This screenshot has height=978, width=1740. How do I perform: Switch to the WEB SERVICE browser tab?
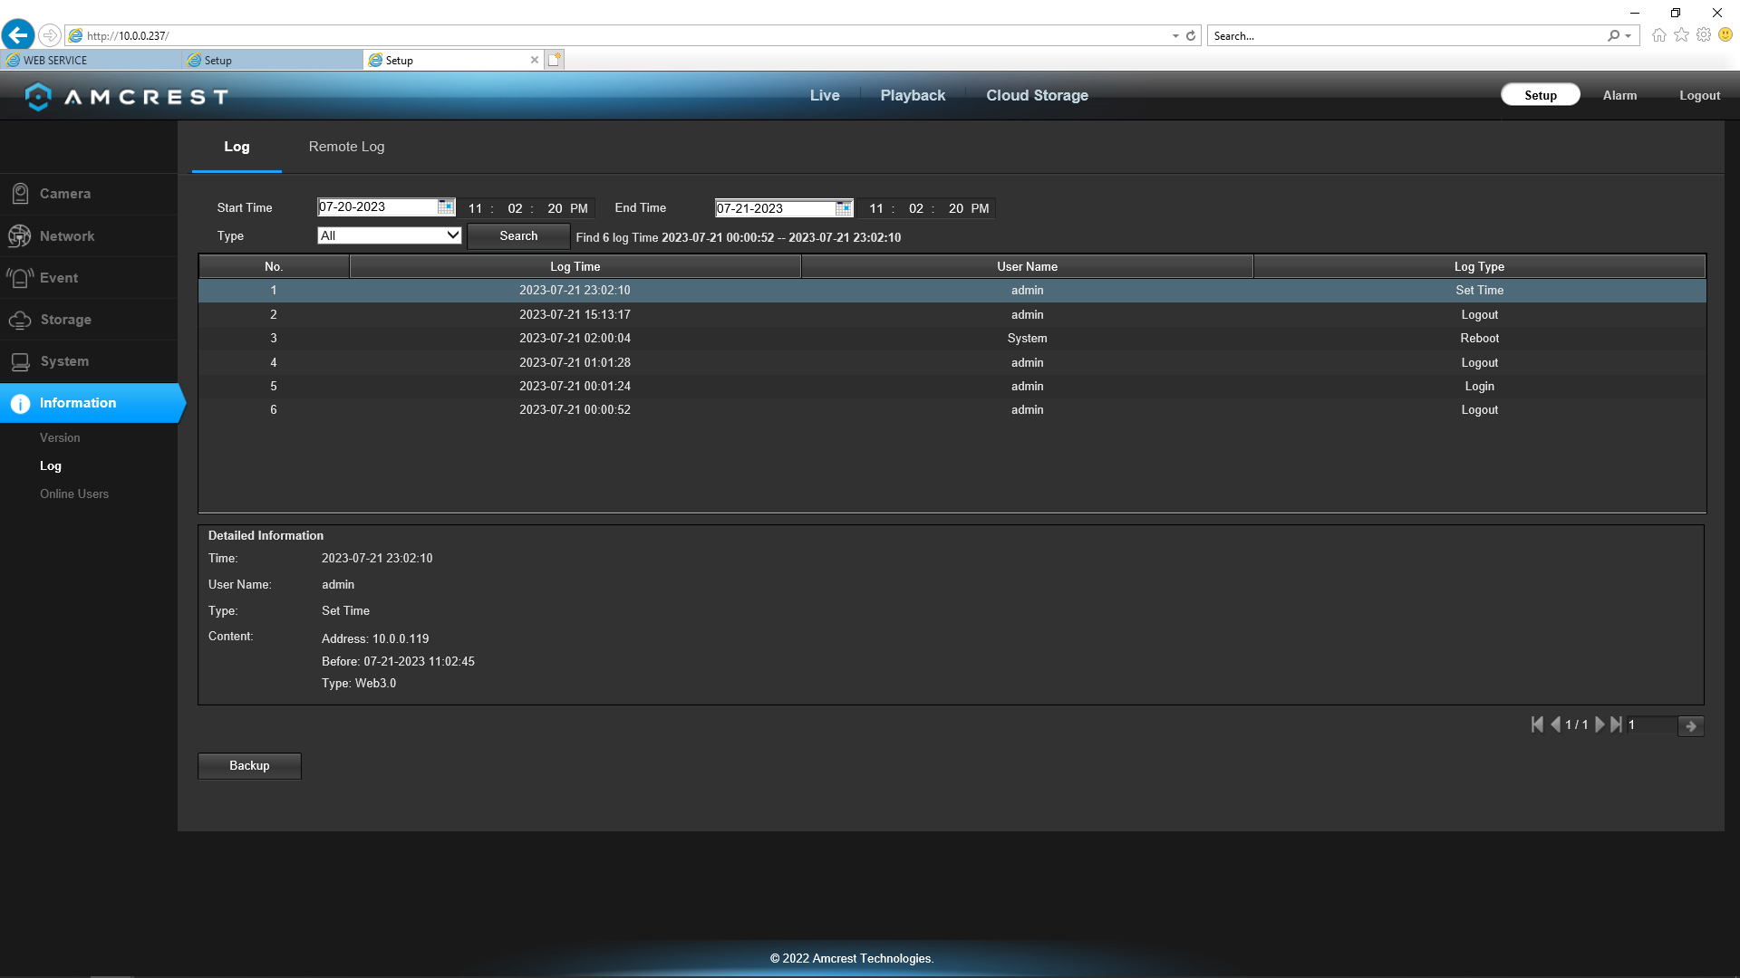point(91,60)
